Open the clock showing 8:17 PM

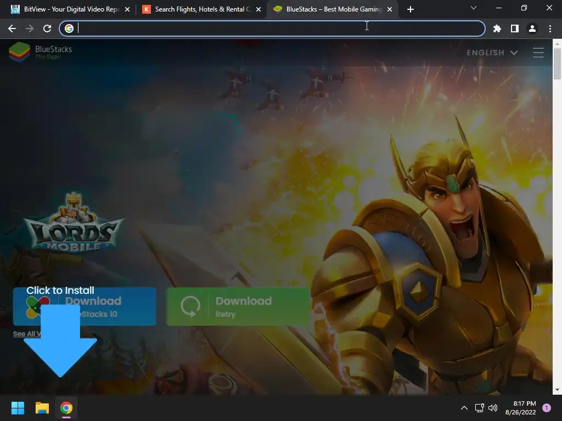pos(520,408)
